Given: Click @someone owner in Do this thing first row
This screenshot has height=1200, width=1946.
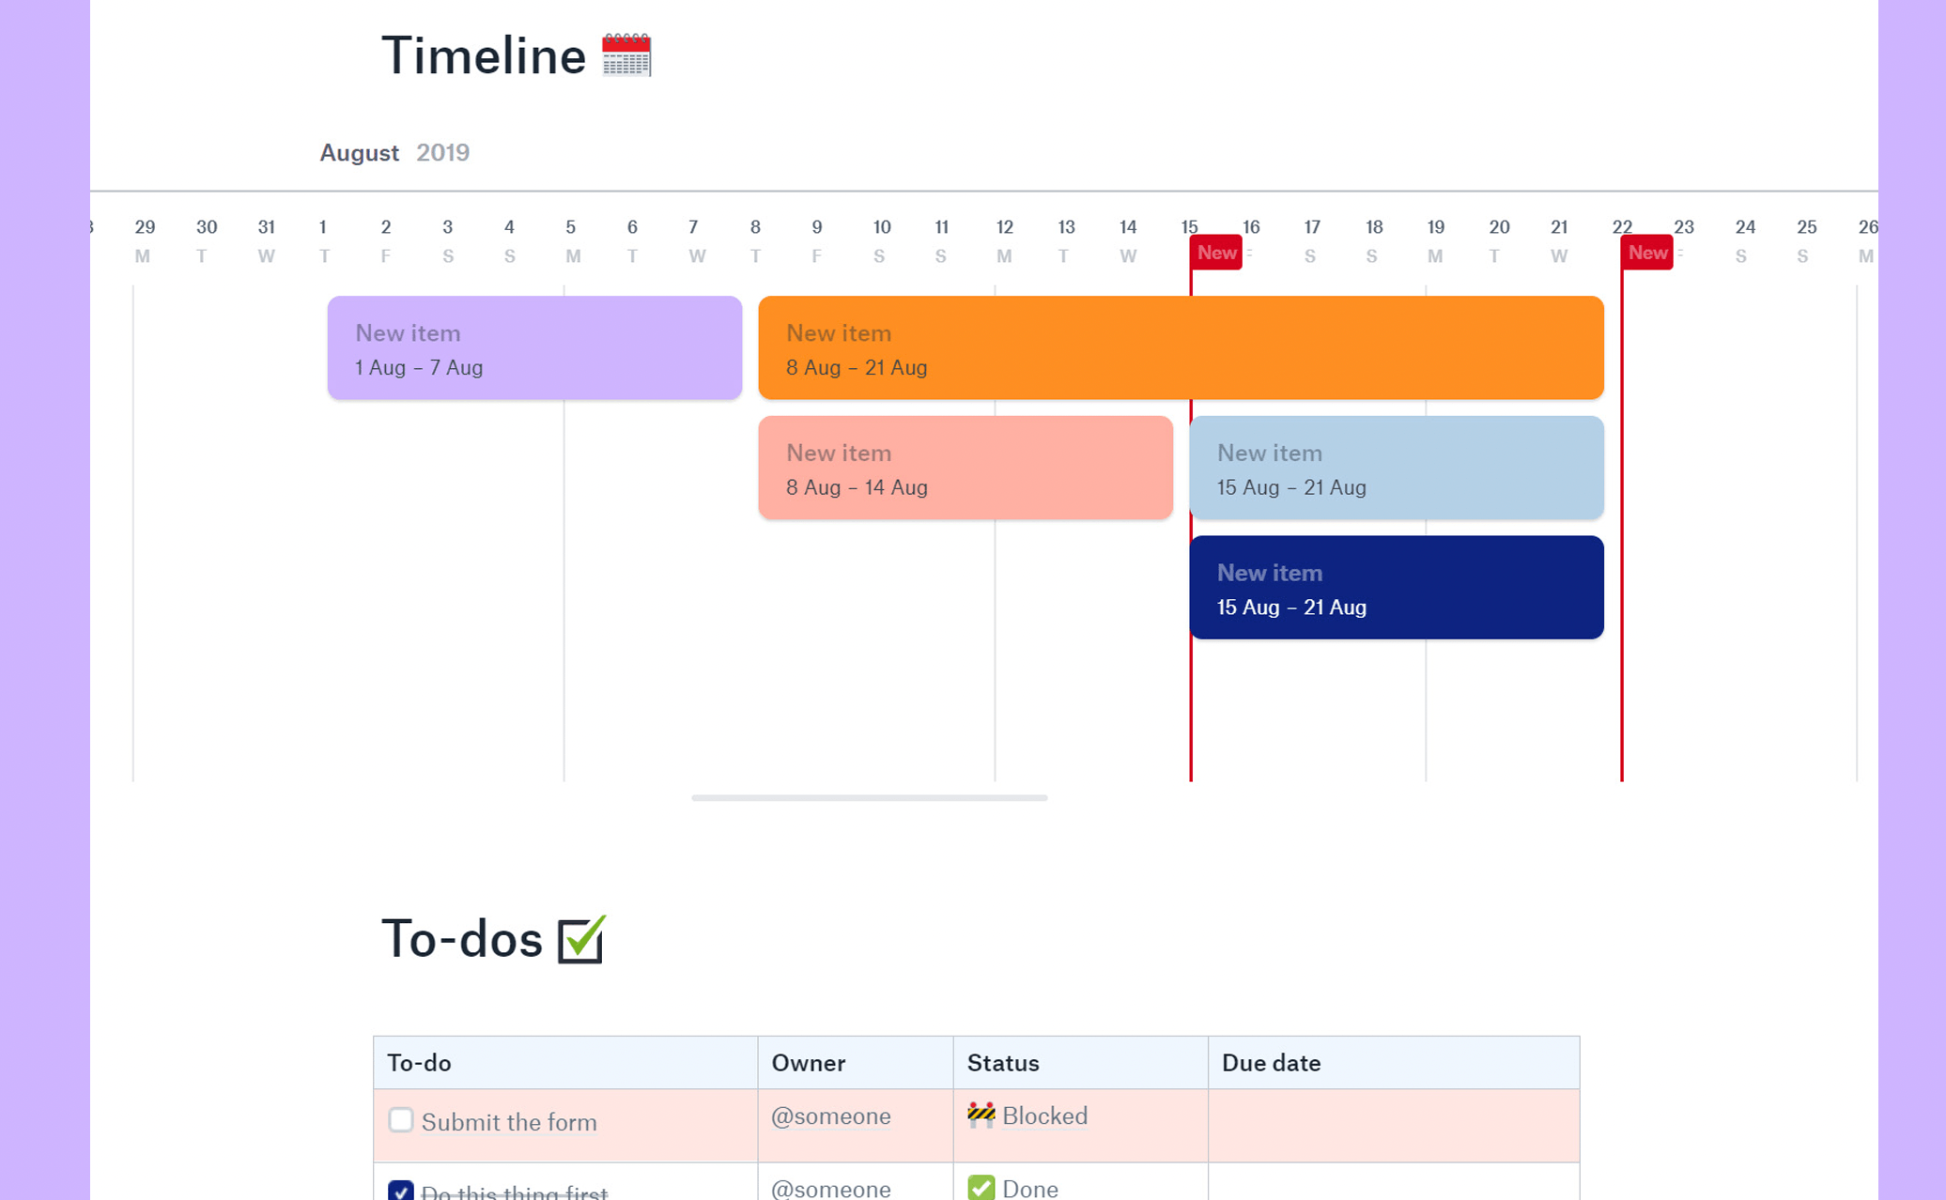Looking at the screenshot, I should click(831, 1189).
